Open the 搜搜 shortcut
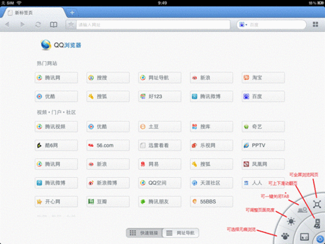The height and width of the screenshot is (244, 325). 108,77
